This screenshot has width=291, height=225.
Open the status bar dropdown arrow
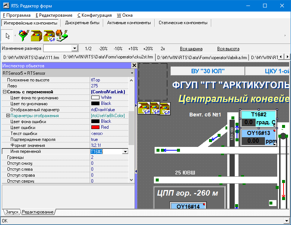(287, 221)
